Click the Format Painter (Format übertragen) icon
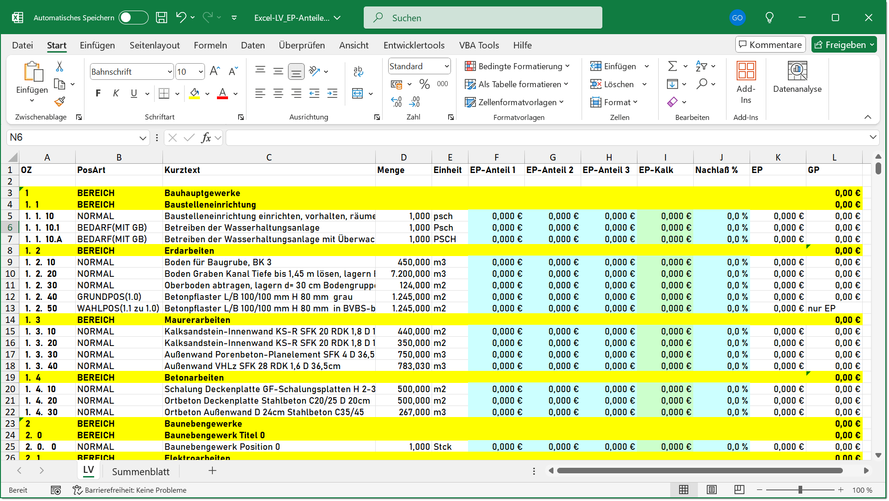This screenshot has height=501, width=889. (59, 101)
